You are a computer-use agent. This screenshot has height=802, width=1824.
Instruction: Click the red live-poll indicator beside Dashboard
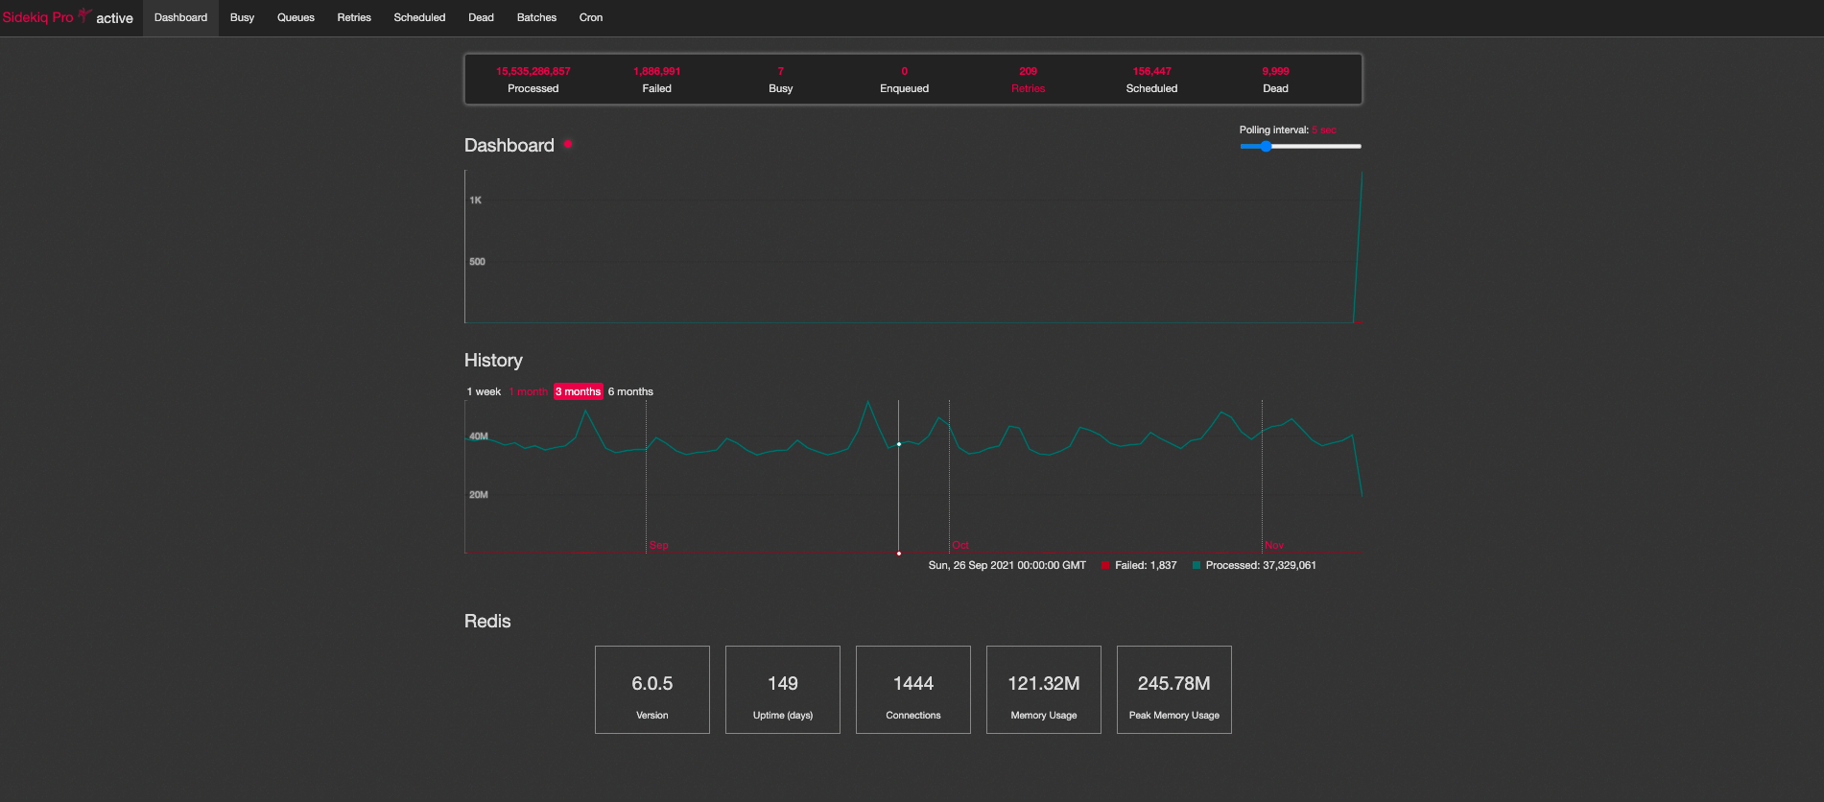pos(568,144)
